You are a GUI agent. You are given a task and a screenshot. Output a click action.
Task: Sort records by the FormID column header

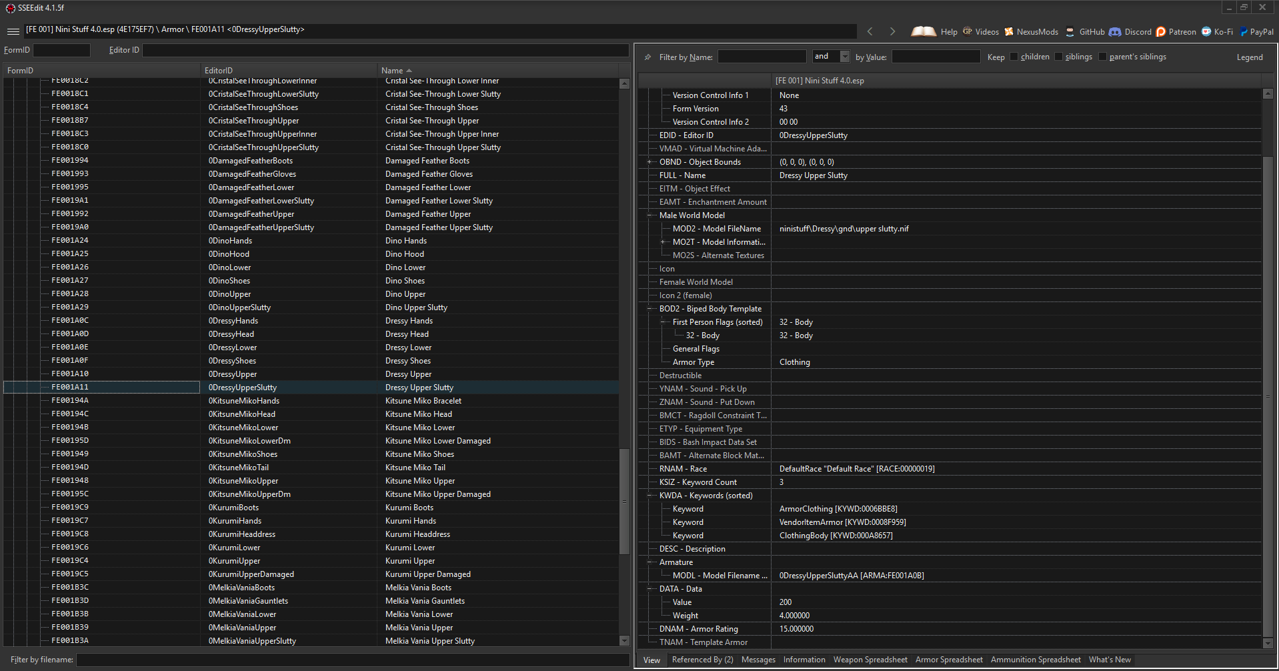pos(102,71)
